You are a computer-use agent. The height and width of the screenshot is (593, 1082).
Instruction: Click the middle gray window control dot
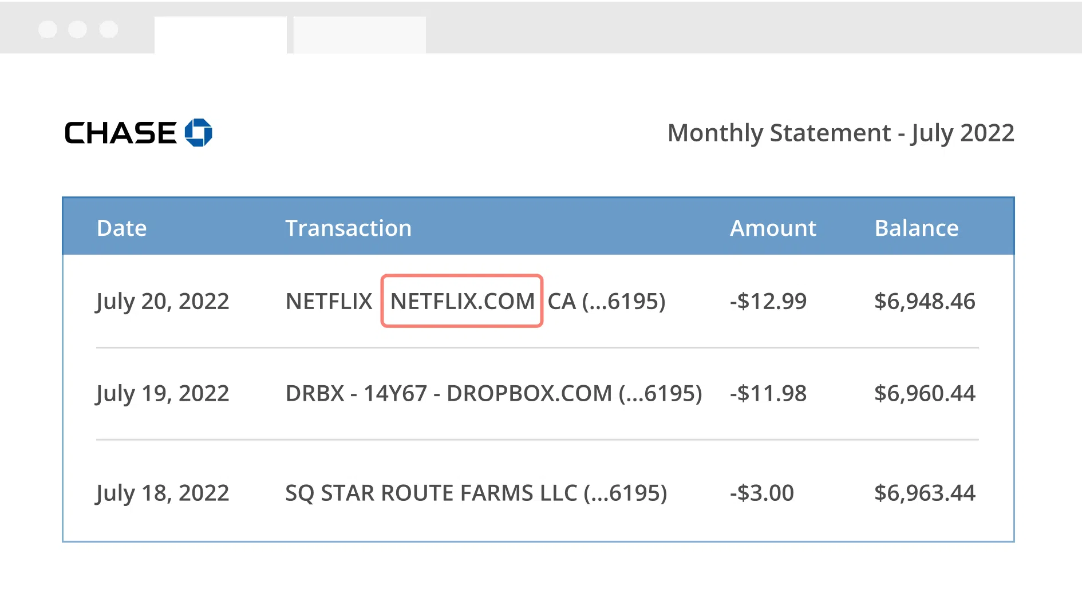[78, 29]
